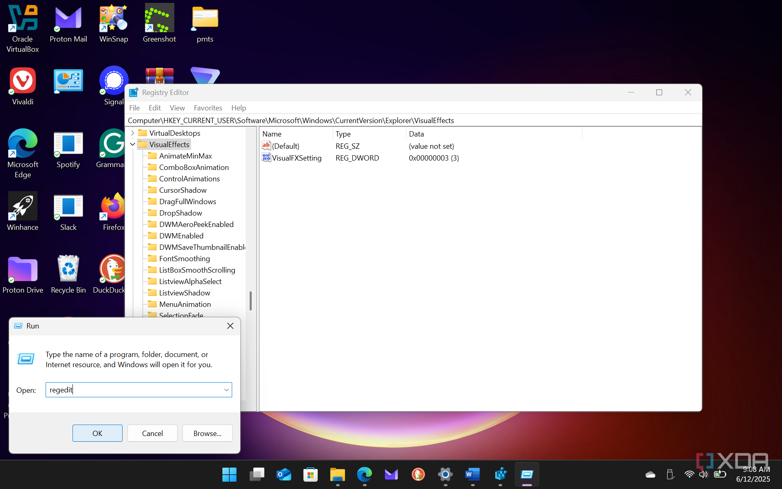This screenshot has width=782, height=489.
Task: Expand the VirtualDesktops registry key
Action: tap(132, 133)
